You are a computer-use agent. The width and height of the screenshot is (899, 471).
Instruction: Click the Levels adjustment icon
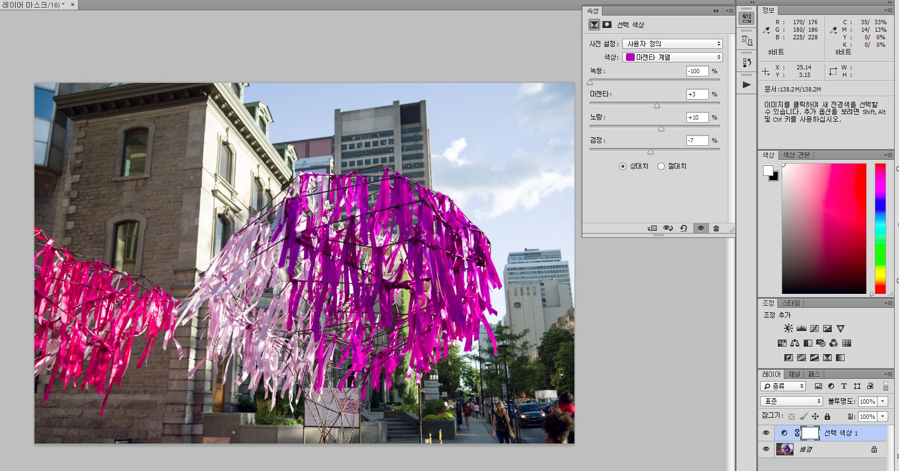tap(801, 328)
